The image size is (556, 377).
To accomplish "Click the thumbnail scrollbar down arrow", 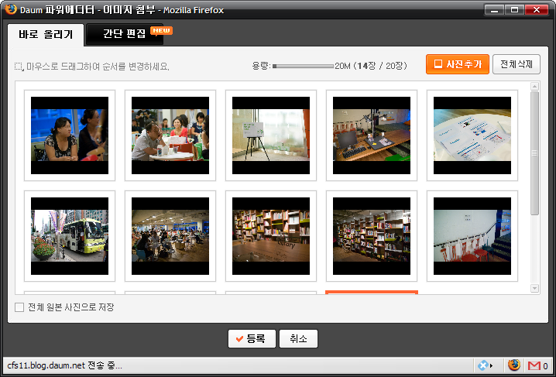I will [x=535, y=289].
